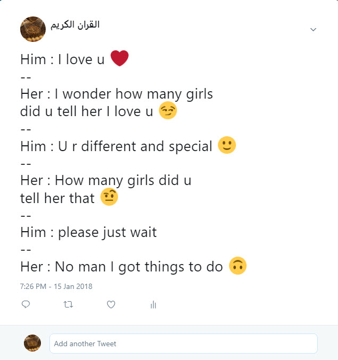This screenshot has width=338, height=360.
Task: Like the tweet with the heart icon
Action: [111, 304]
